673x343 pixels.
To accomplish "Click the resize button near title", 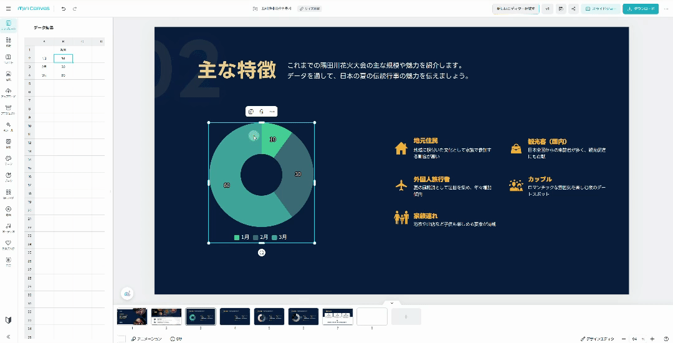I will coord(310,9).
